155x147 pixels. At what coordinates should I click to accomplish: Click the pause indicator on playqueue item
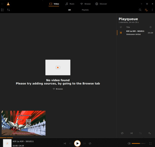(121, 33)
